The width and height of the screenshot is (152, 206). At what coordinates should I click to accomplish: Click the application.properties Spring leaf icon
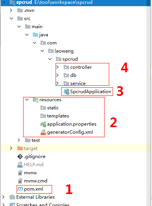coord(43,124)
